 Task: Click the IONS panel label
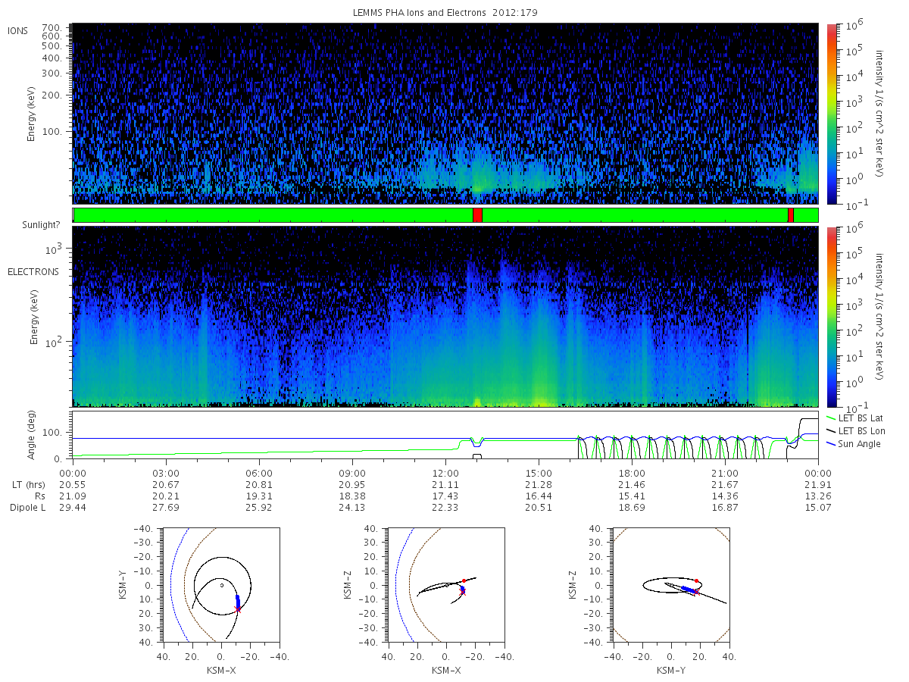(x=18, y=31)
